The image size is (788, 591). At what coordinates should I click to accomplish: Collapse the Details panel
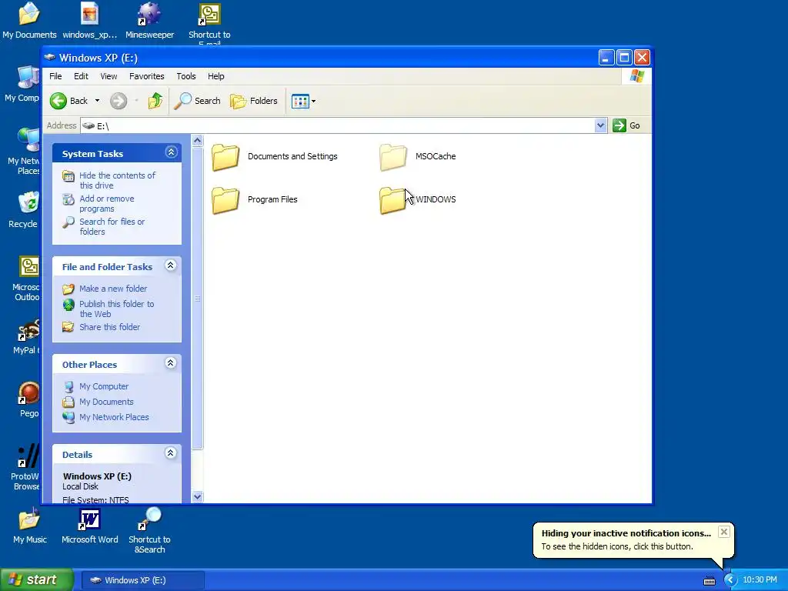(x=171, y=452)
